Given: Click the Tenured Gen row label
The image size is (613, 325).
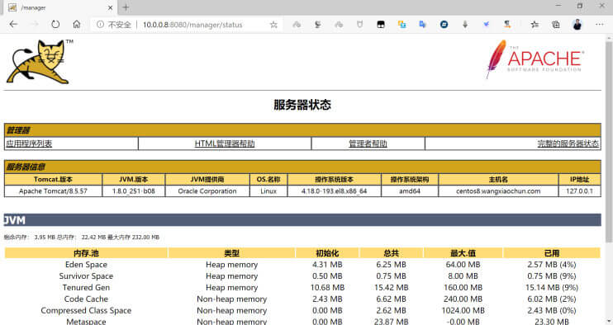Looking at the screenshot, I should coord(86,288).
